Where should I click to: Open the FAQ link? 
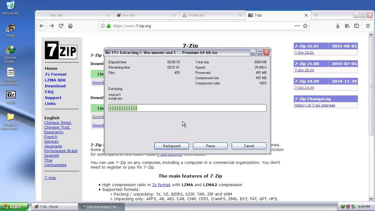tap(49, 92)
